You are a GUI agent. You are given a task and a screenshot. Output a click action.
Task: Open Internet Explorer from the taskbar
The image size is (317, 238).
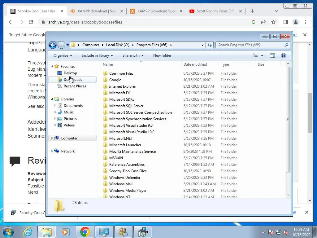(x=27, y=232)
